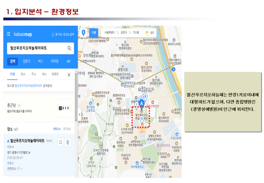Open result A 철산푸르지오하늘채아파트 title
The height and width of the screenshot is (183, 264).
(x=27, y=141)
